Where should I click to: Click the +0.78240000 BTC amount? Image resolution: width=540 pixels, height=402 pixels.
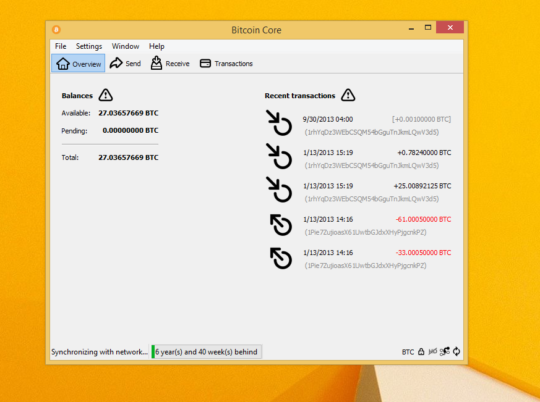point(424,153)
